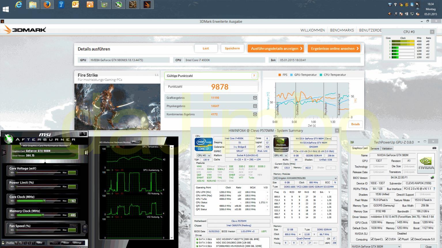442x248 pixels.
Task: Click the Intel Core i7 logo in HWiNFO
Action: [x=204, y=145]
